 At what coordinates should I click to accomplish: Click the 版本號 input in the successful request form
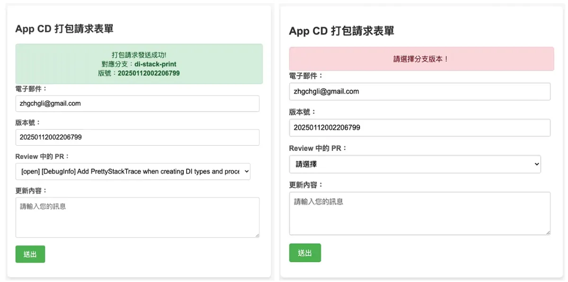pyautogui.click(x=137, y=137)
